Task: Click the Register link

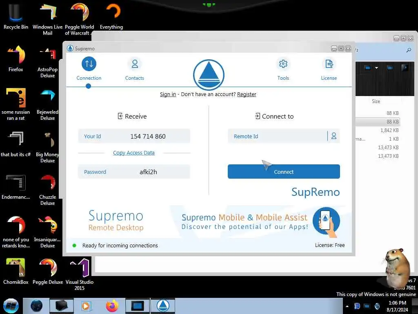Action: (x=247, y=94)
